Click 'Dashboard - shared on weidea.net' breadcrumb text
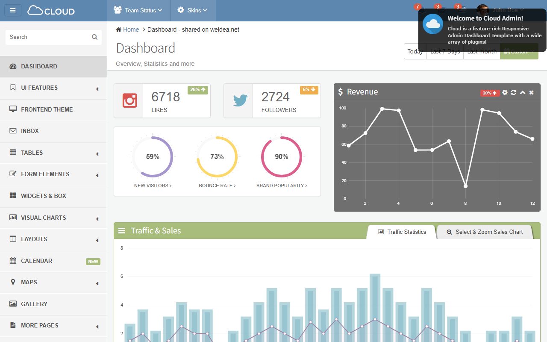The image size is (547, 342). coord(193,29)
